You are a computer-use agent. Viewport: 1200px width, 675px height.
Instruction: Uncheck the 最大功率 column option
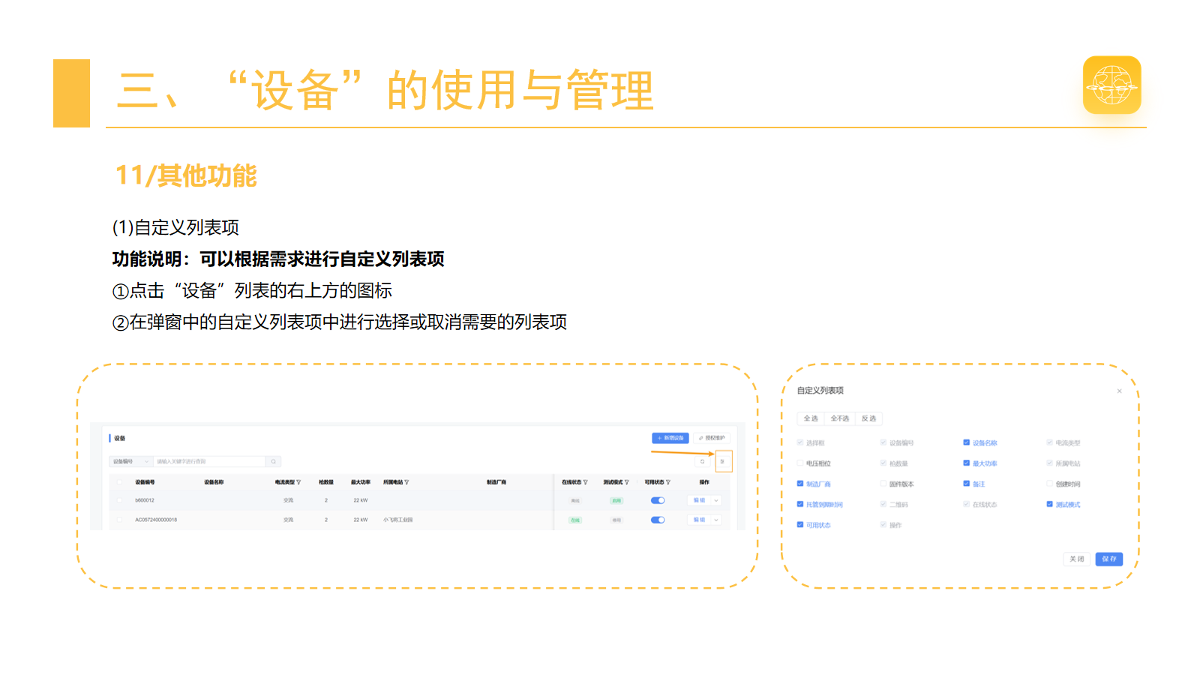click(967, 463)
